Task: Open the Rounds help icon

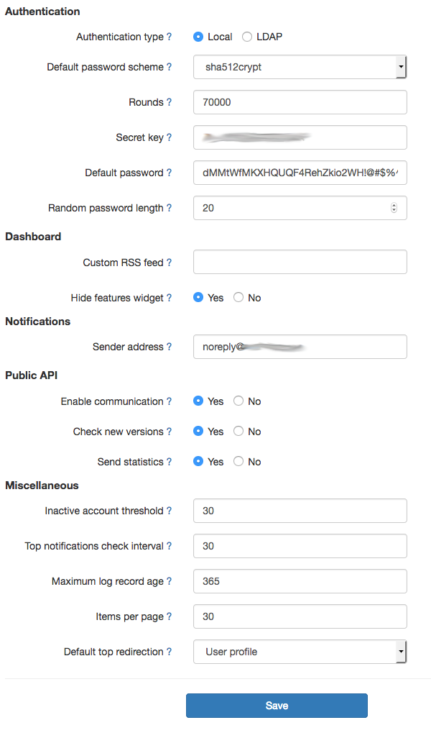Action: [170, 102]
